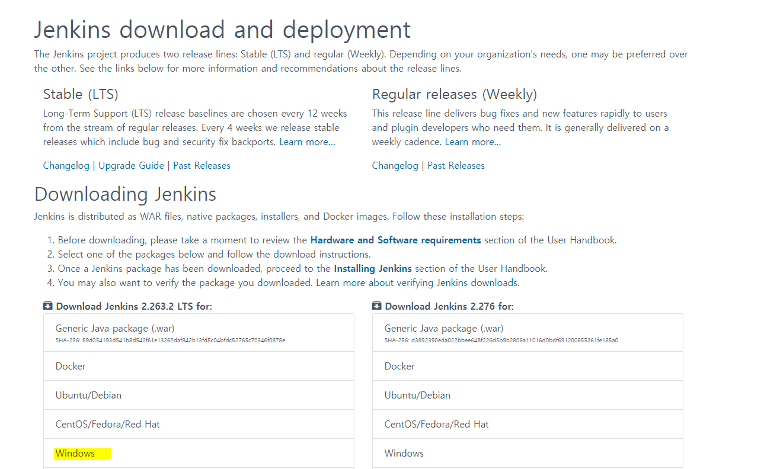
Task: Select highlighted Windows in the LTS list
Action: [199, 454]
